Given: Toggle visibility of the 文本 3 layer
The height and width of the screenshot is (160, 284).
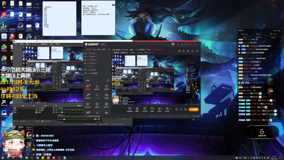Looking at the screenshot, I should click(x=86, y=63).
